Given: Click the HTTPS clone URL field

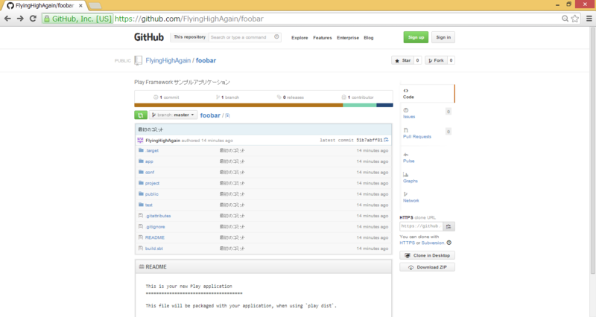Looking at the screenshot, I should coord(421,226).
